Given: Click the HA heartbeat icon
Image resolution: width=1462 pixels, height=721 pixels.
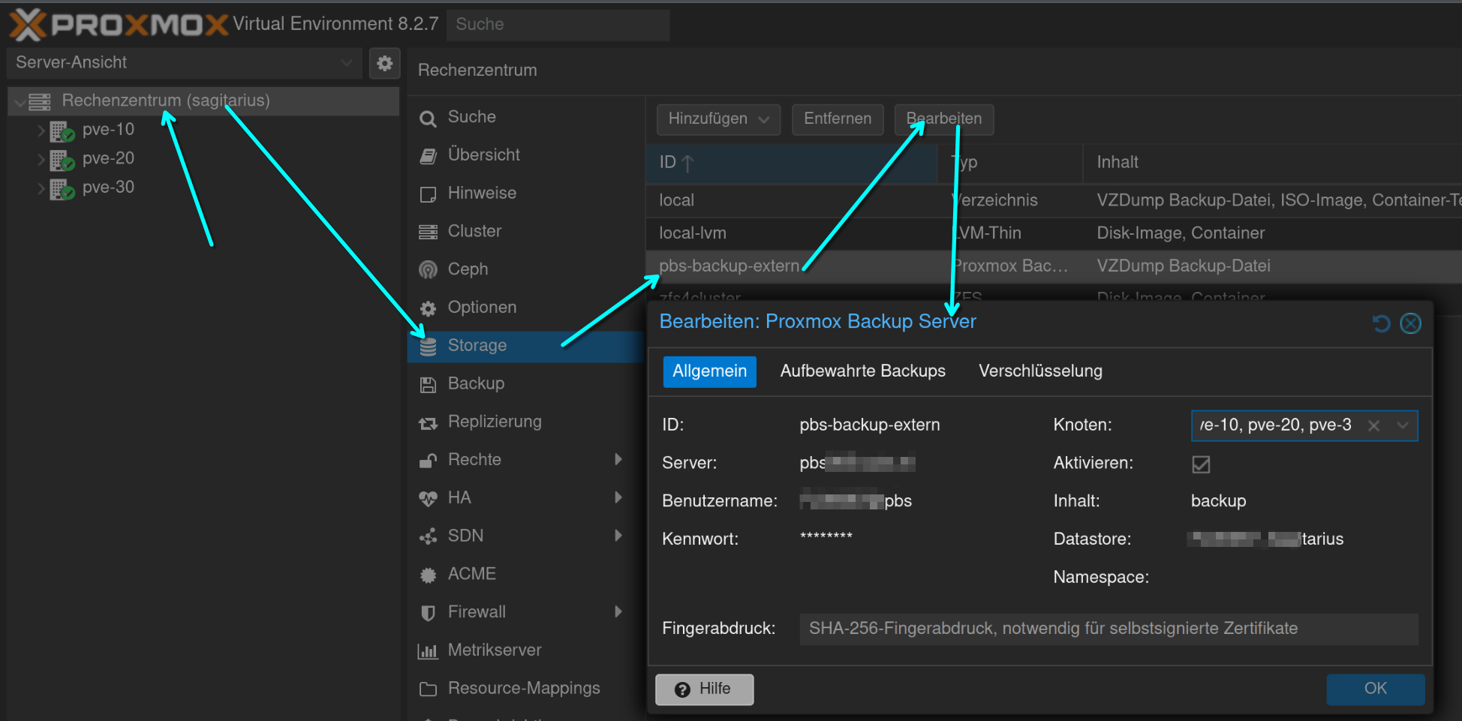Looking at the screenshot, I should 428,498.
